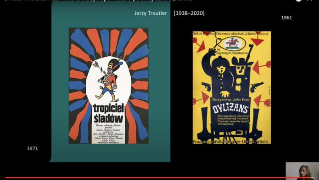Click the "Jerzy Treutler" name text
This screenshot has height=180, width=319.
[151, 13]
